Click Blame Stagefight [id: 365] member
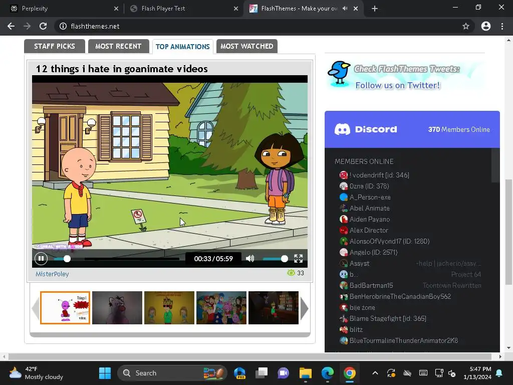Image resolution: width=513 pixels, height=385 pixels. point(388,318)
